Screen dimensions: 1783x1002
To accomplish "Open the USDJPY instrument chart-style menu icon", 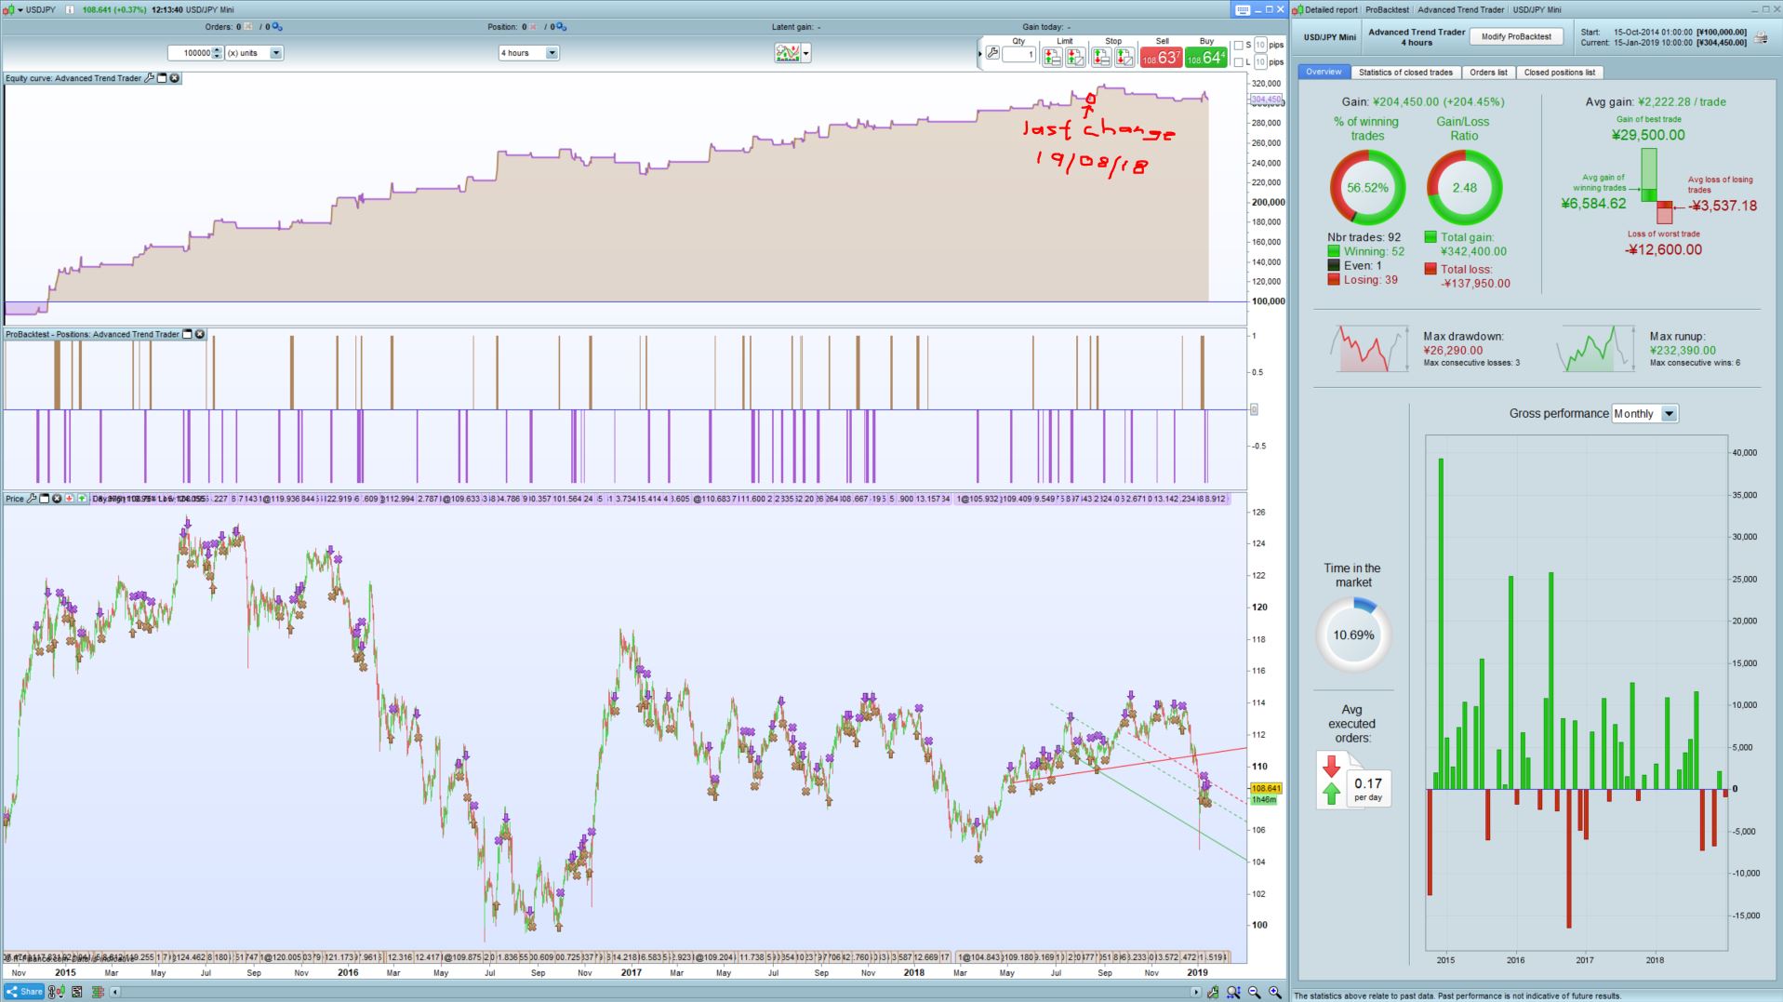I will (8, 9).
